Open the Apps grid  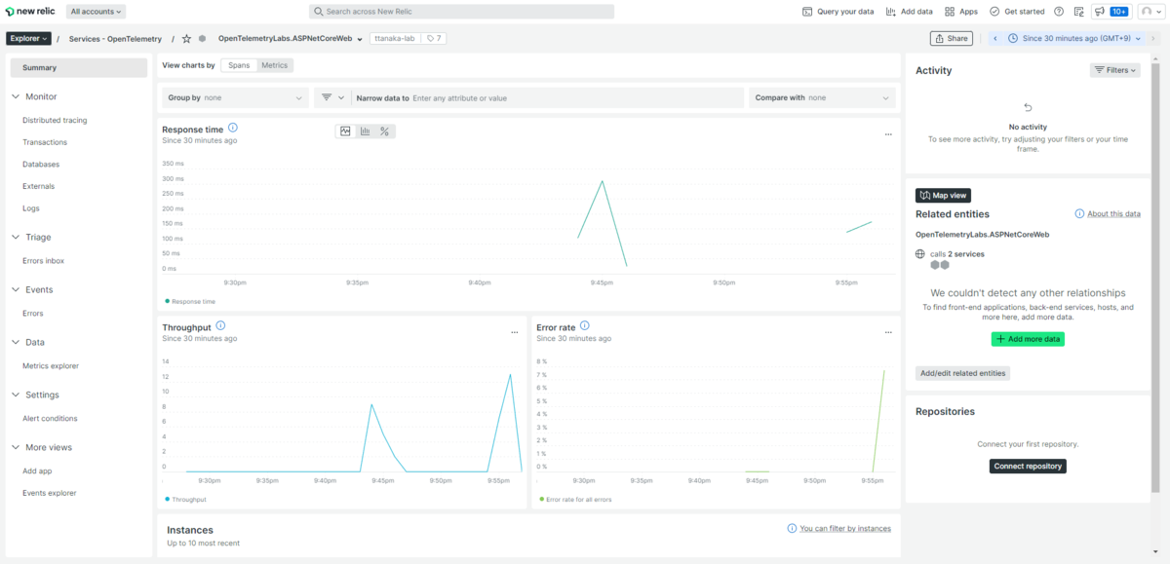(961, 12)
